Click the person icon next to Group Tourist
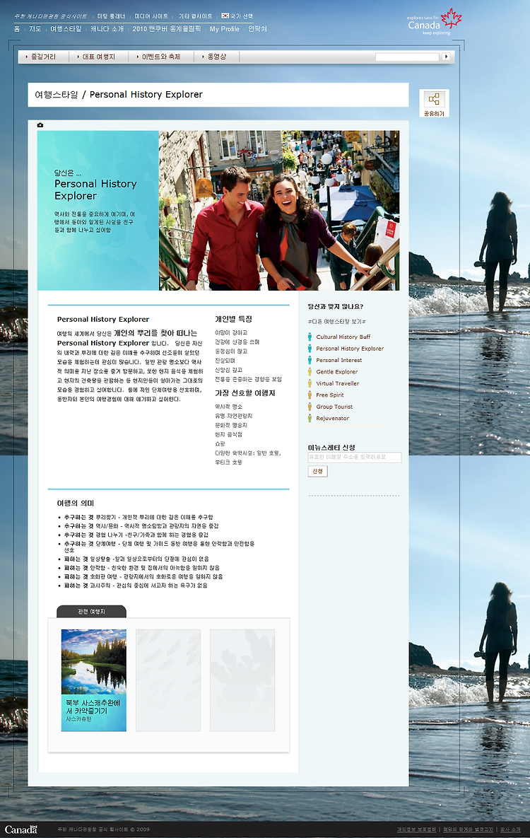 [310, 407]
